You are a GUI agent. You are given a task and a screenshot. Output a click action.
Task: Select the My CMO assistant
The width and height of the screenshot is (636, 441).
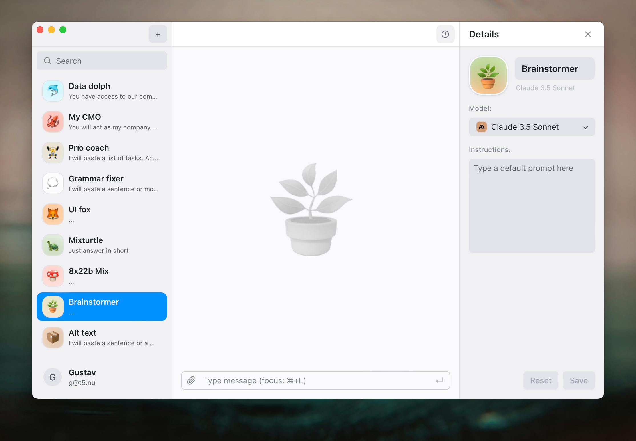[102, 122]
